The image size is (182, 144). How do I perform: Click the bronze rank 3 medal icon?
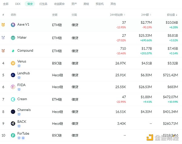[x=3, y=51]
